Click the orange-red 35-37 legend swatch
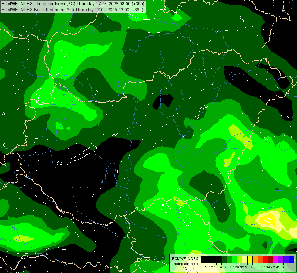Viewport: 297px width, 273px height. (260, 259)
